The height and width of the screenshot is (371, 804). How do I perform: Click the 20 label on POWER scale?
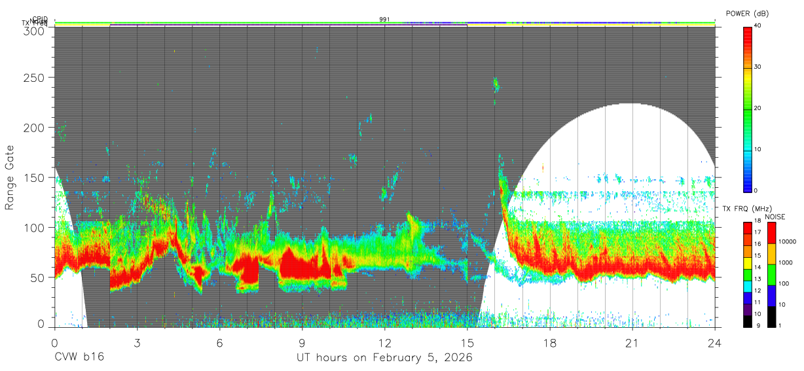[758, 108]
